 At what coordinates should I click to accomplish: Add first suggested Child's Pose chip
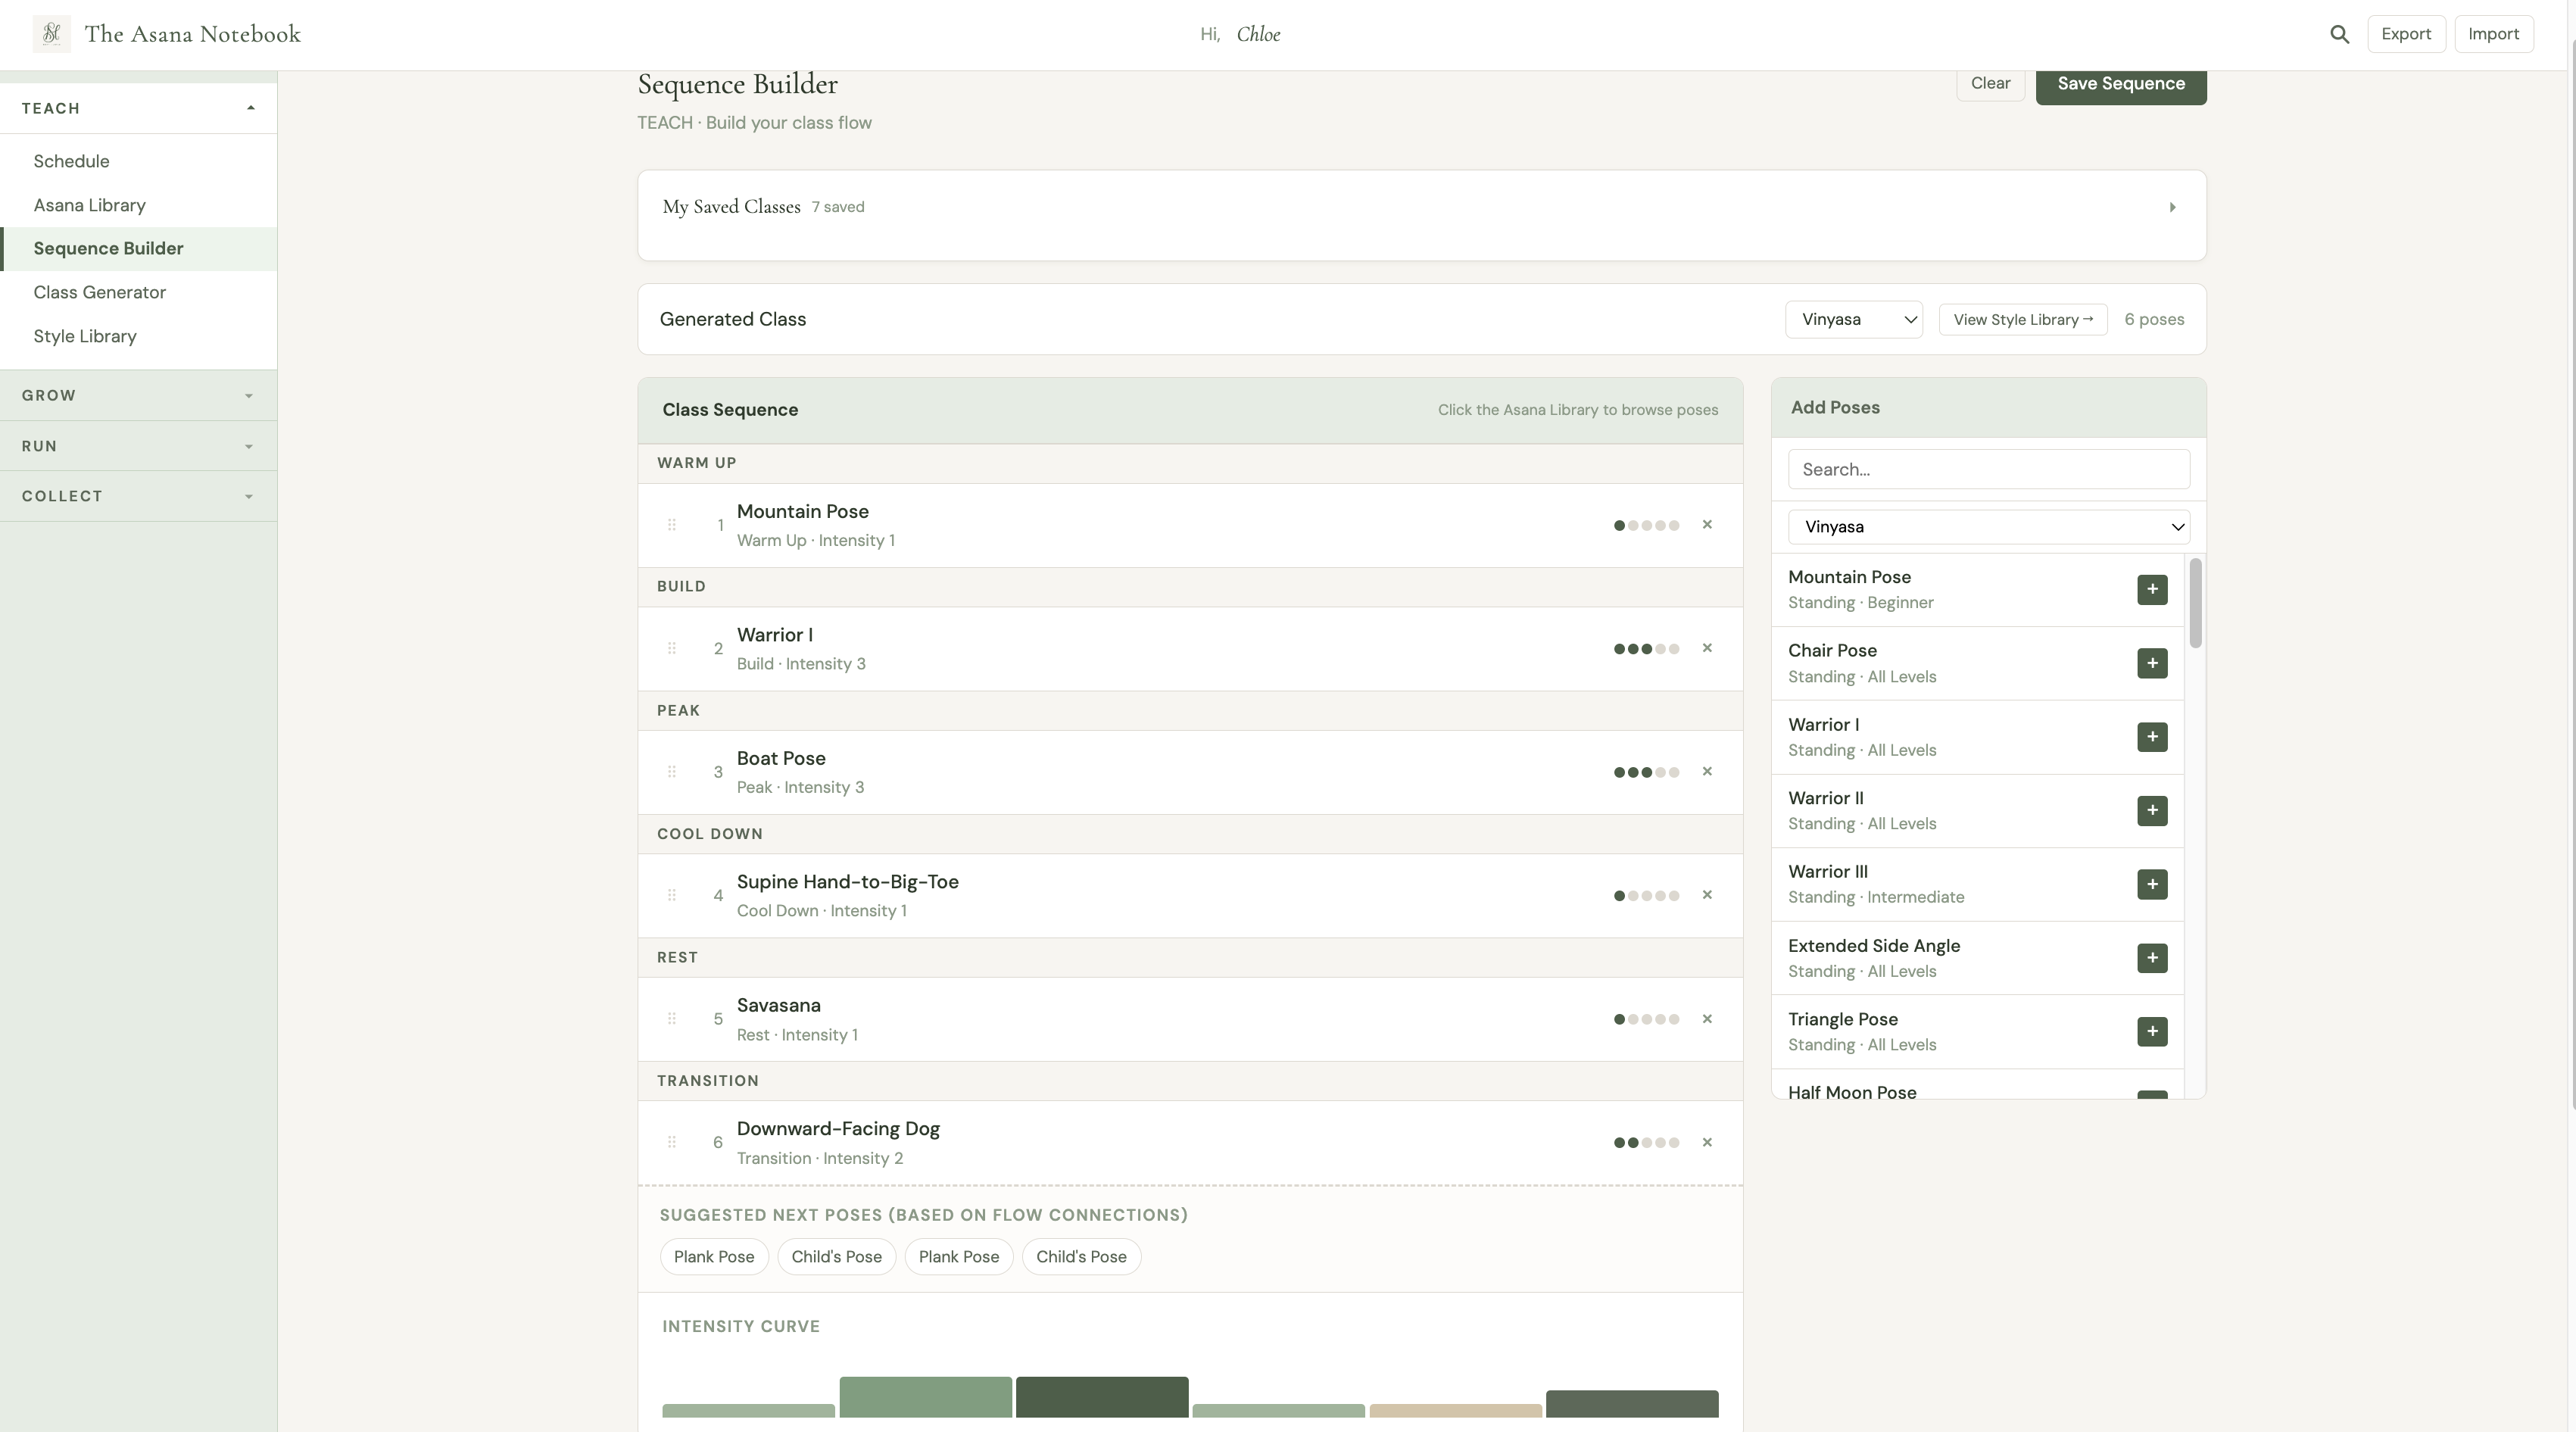point(836,1257)
